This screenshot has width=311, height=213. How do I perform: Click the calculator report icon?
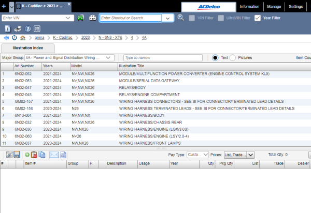click(x=63, y=155)
